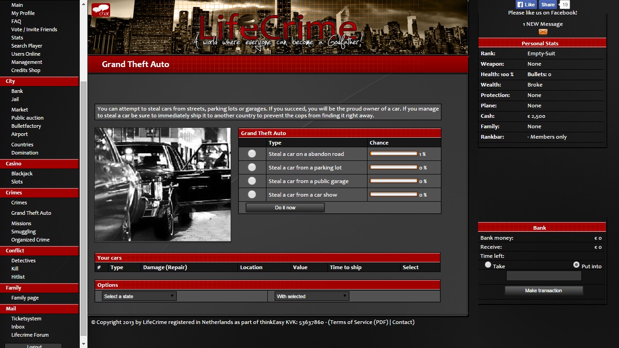Open the Crimes page
This screenshot has height=348, width=619.
coord(19,203)
